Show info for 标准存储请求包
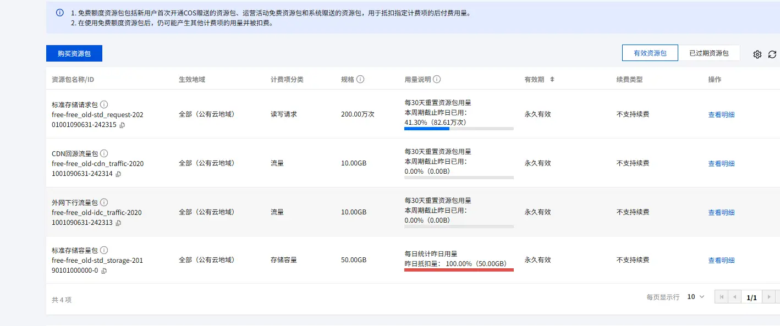This screenshot has width=780, height=326. point(104,104)
